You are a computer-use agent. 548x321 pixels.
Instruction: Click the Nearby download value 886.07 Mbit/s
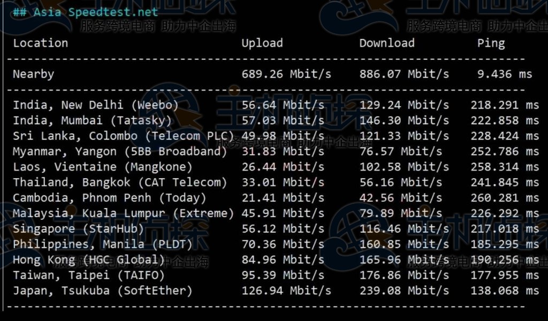pyautogui.click(x=404, y=74)
